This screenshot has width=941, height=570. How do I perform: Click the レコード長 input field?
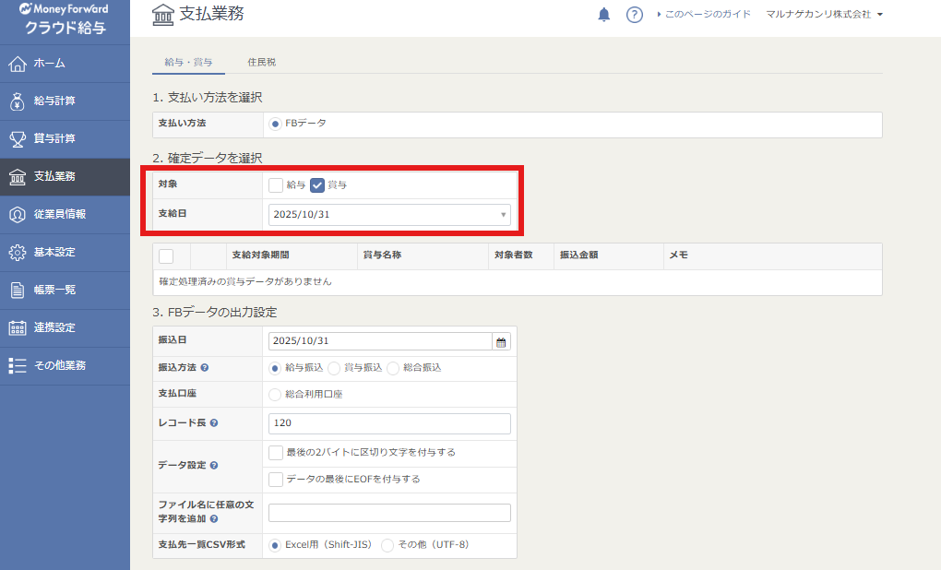tap(389, 423)
